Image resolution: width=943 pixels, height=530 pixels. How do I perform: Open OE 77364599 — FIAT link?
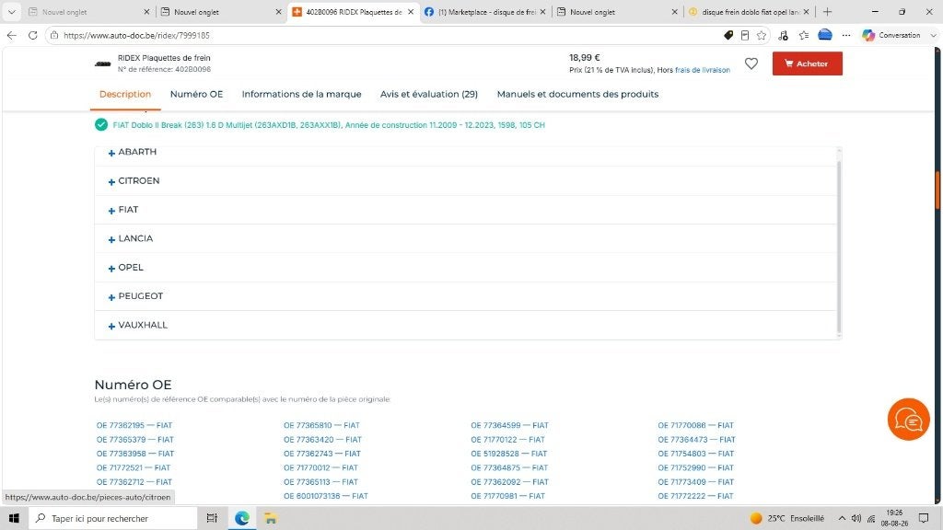pyautogui.click(x=509, y=425)
